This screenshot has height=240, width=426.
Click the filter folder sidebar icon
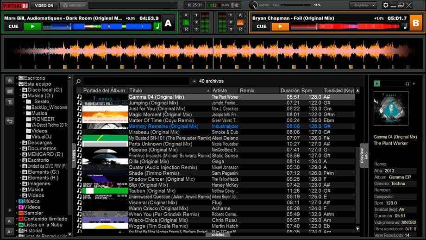point(10,102)
